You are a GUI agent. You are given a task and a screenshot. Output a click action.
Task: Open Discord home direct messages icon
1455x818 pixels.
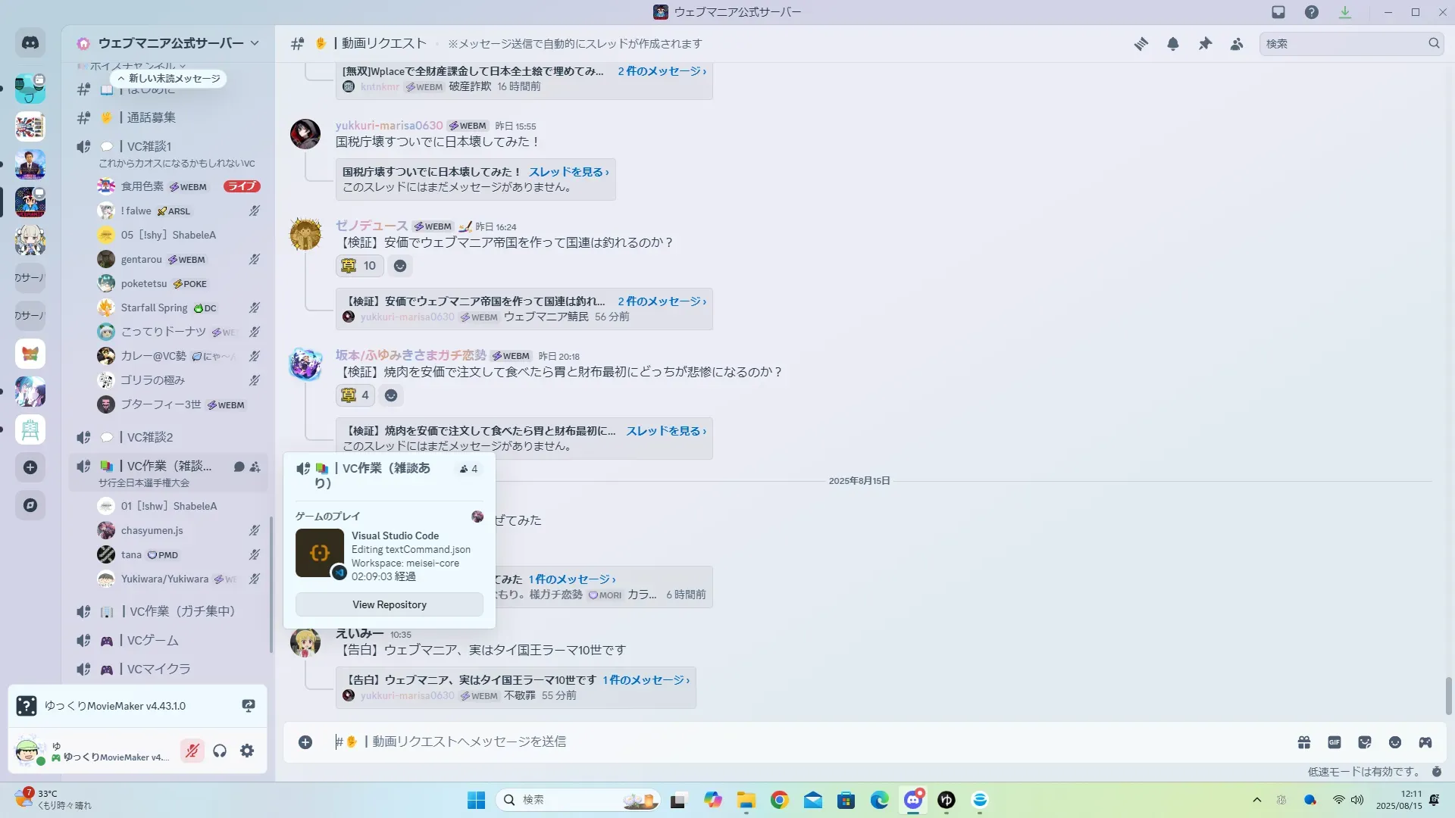30,43
